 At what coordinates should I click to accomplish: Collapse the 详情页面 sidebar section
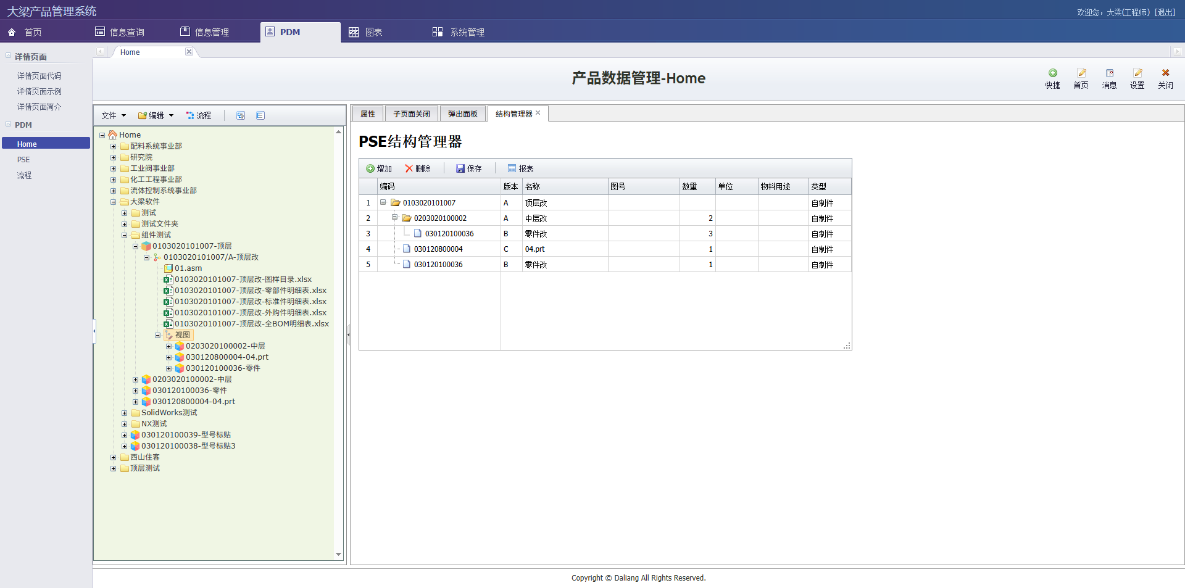(9, 56)
